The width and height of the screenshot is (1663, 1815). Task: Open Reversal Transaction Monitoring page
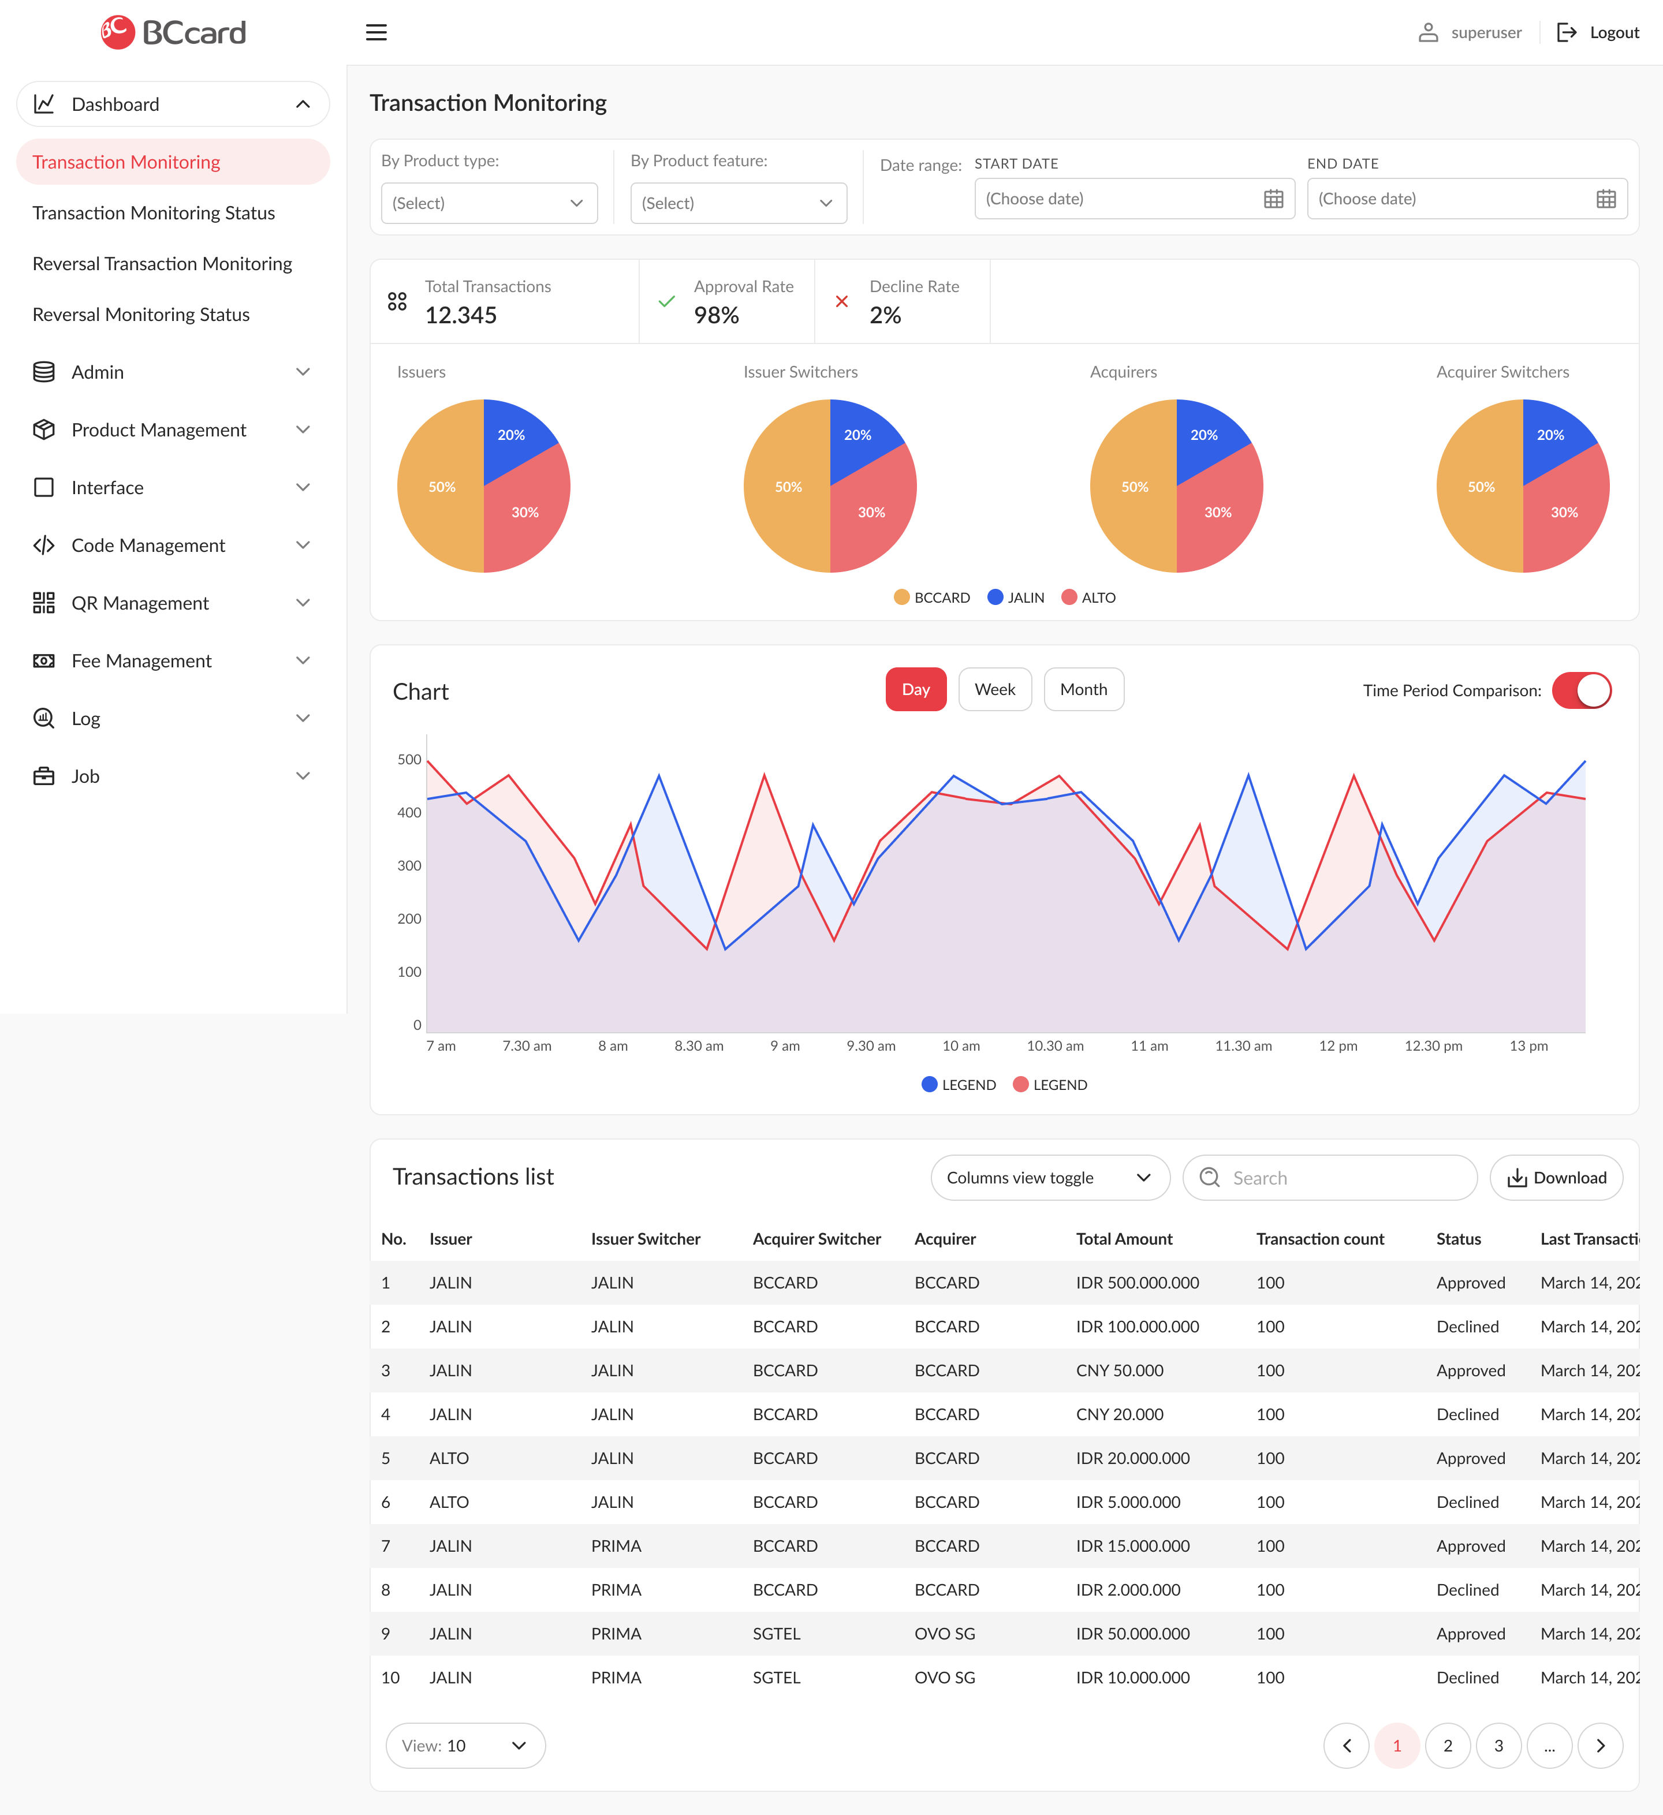(x=162, y=263)
